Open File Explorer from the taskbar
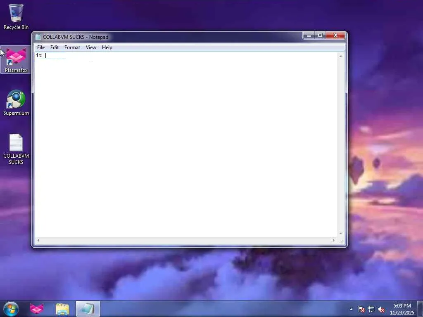Screen dimensions: 423x317 tap(62, 309)
